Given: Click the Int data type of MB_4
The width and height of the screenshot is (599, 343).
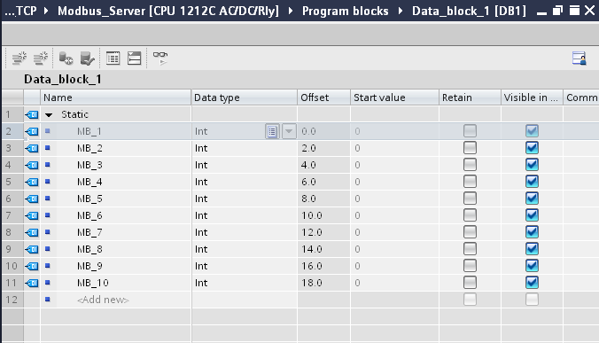Looking at the screenshot, I should coord(244,182).
